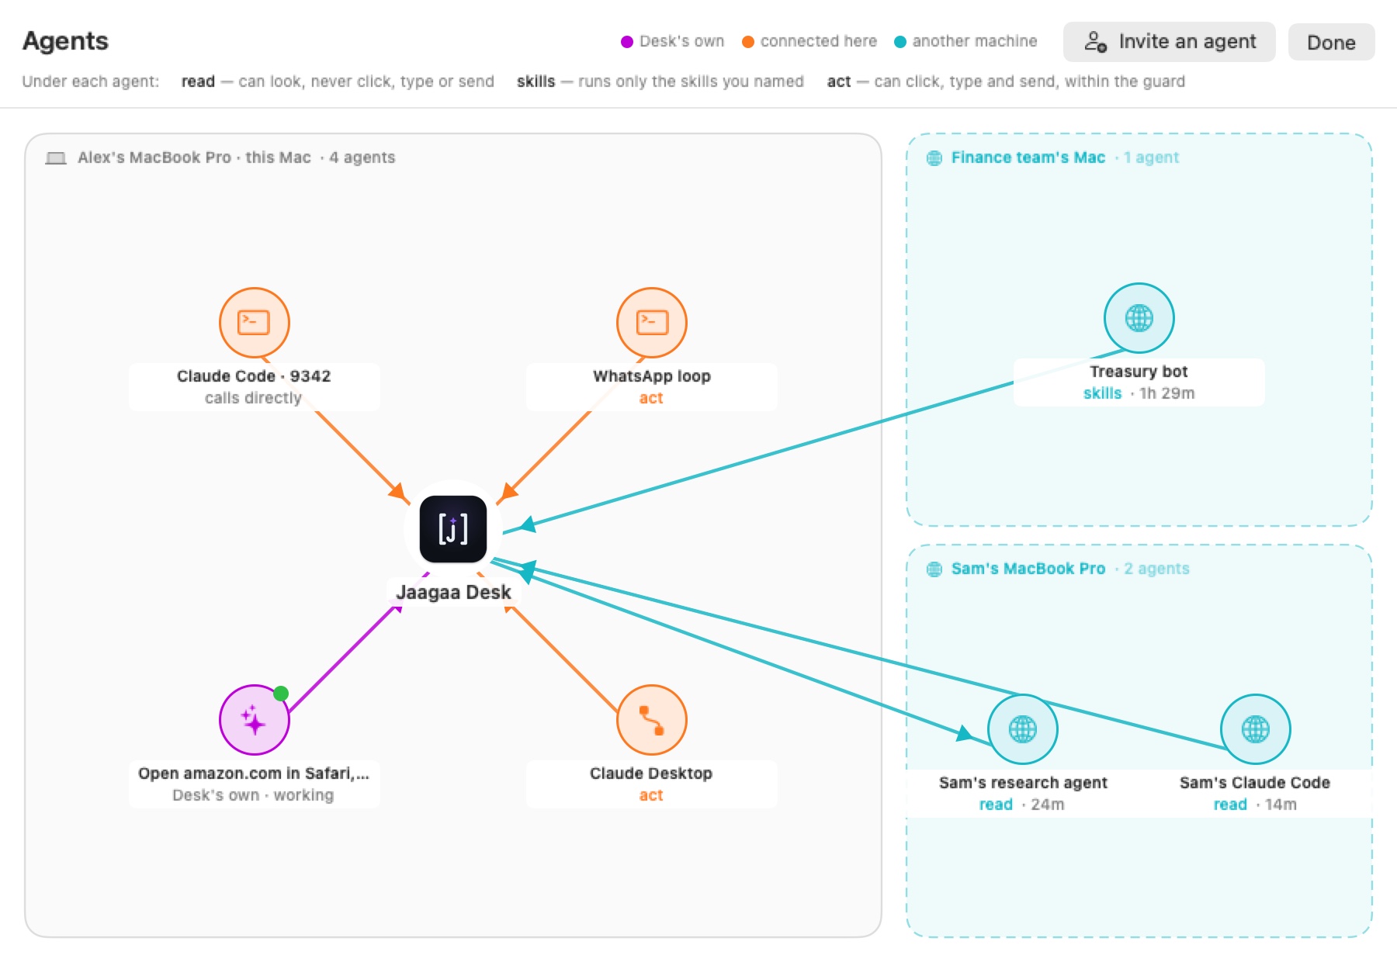Click the 'Sam's research agent' label
Viewport: 1397px width, 962px height.
click(x=1023, y=783)
